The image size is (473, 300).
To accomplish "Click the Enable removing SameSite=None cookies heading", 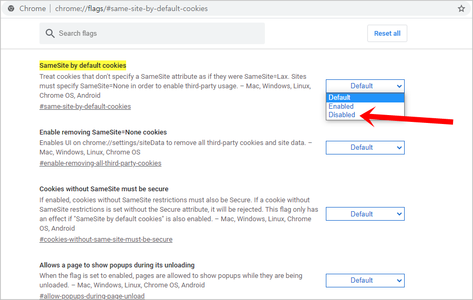I will click(103, 132).
